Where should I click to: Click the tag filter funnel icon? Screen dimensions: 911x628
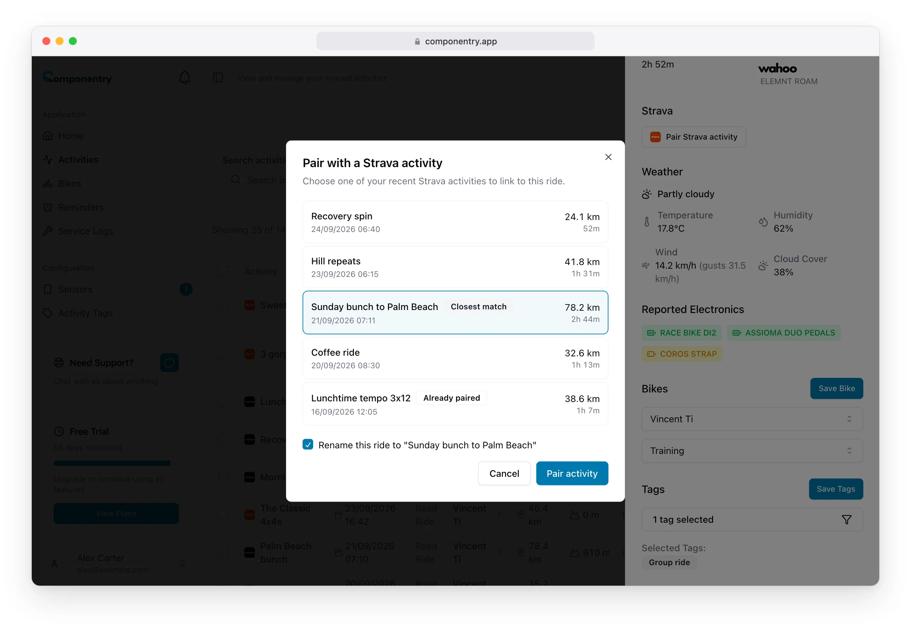tap(846, 520)
